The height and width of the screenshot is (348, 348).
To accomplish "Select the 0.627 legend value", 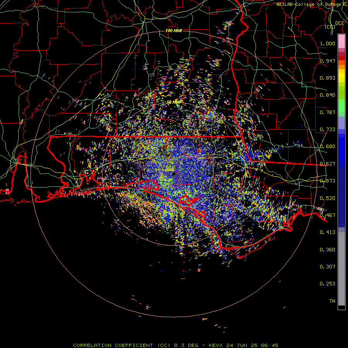I will (328, 164).
